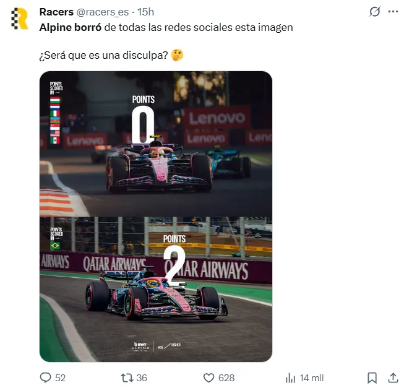
Task: Like the post with the heart icon
Action: (208, 377)
